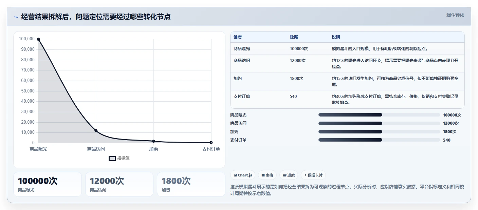Image resolution: width=478 pixels, height=210 pixels.
Task: Click the 支付订单 x-axis label
Action: coord(211,149)
